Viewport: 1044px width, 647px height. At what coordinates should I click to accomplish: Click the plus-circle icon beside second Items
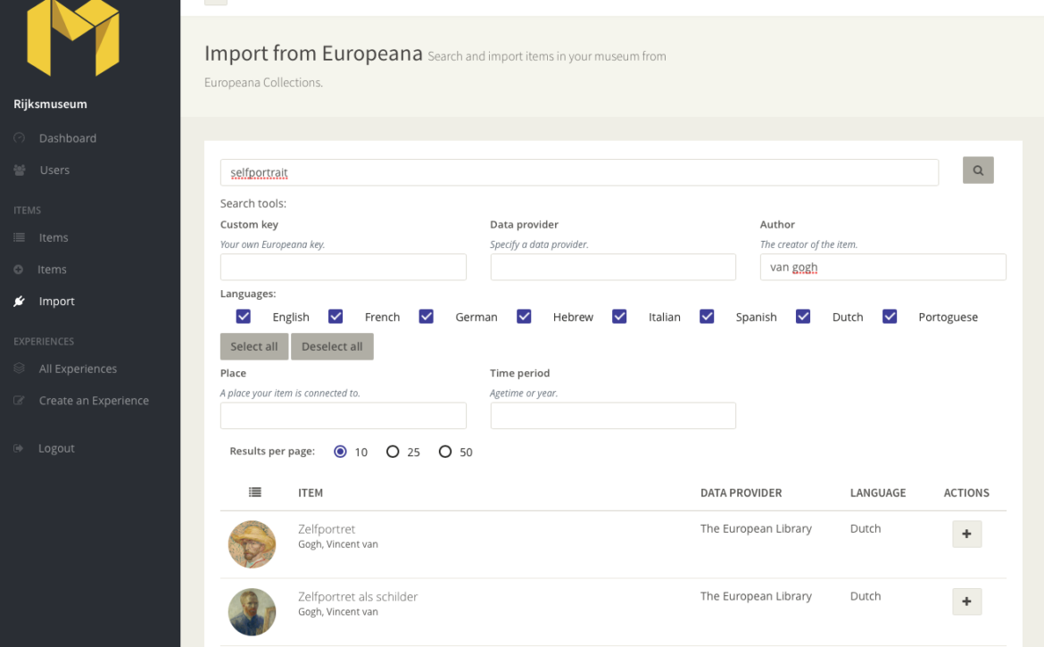[x=19, y=270]
